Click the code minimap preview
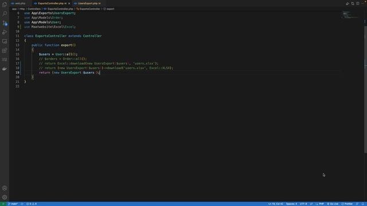 (350, 15)
